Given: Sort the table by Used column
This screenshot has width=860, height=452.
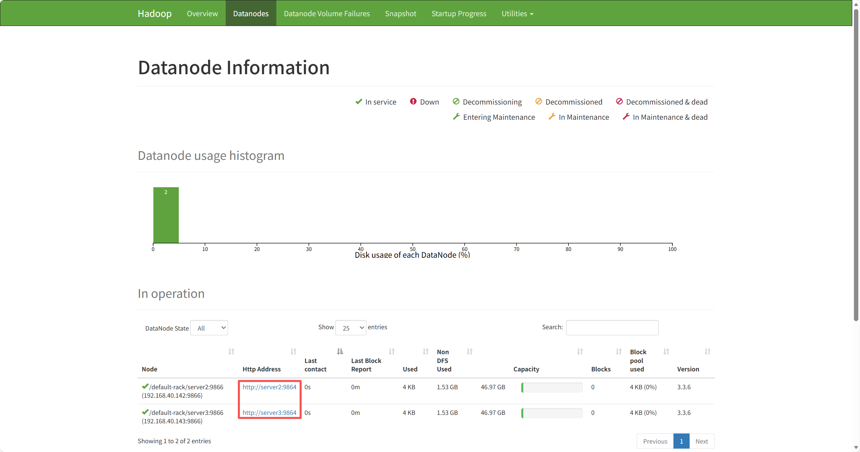Looking at the screenshot, I should click(425, 351).
